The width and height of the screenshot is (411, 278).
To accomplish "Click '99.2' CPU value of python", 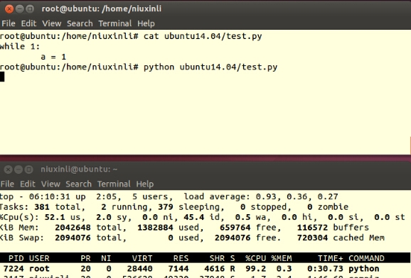I will pyautogui.click(x=255, y=269).
